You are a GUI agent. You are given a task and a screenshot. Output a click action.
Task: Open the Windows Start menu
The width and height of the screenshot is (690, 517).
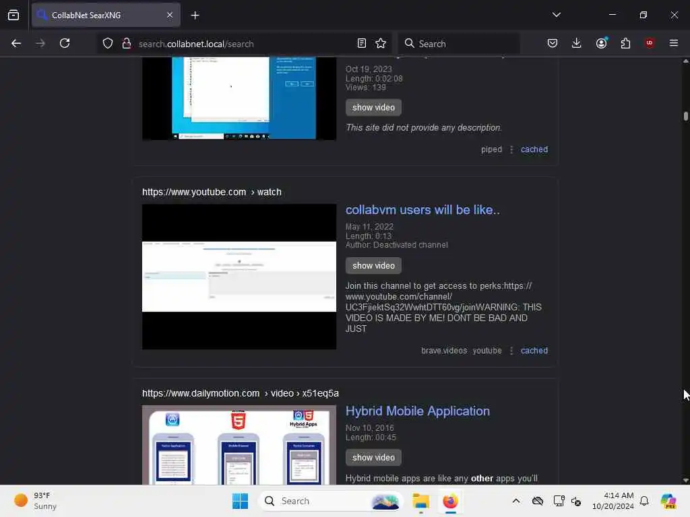pos(241,501)
